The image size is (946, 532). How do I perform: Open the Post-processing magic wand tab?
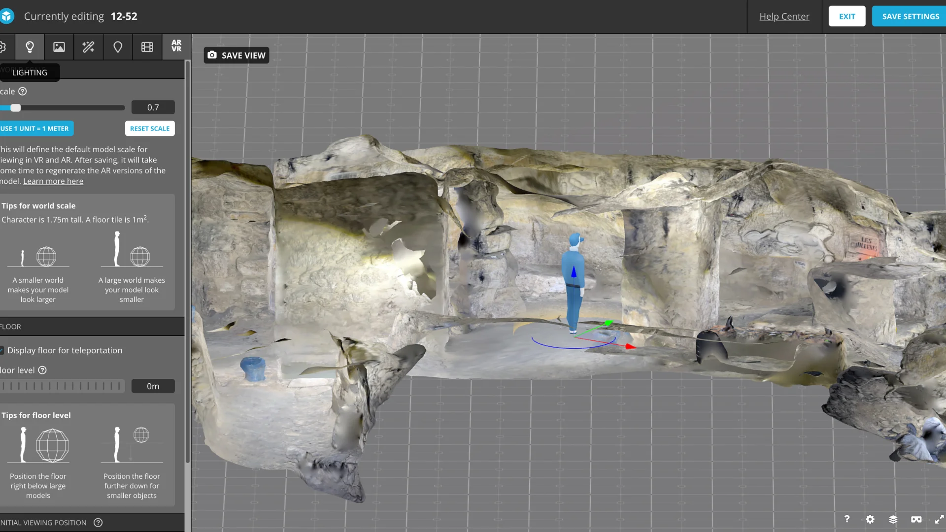(88, 47)
